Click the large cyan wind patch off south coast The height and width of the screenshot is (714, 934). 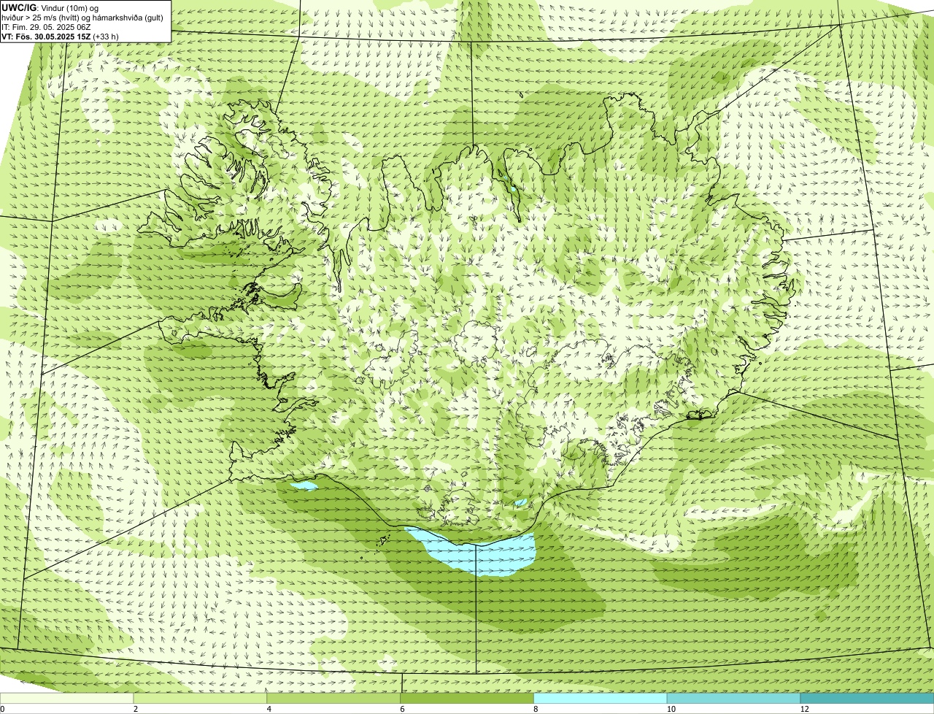[x=474, y=553]
